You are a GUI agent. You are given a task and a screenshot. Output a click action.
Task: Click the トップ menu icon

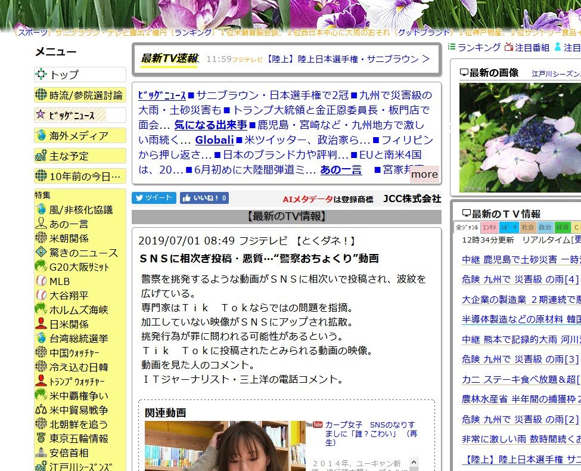(x=41, y=75)
